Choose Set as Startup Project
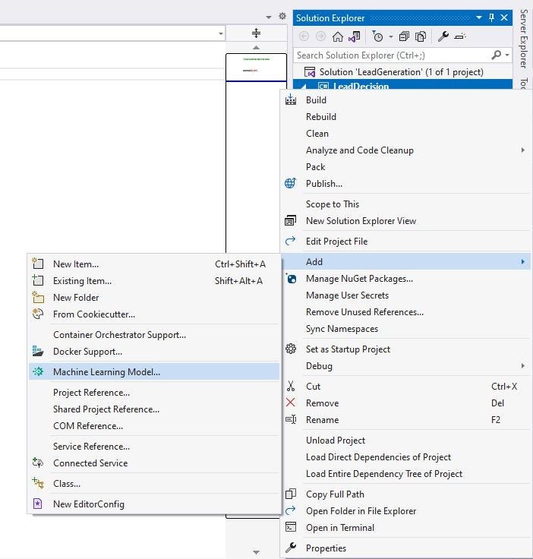 pyautogui.click(x=405, y=349)
